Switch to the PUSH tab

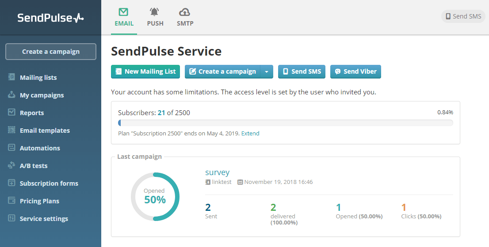click(155, 17)
